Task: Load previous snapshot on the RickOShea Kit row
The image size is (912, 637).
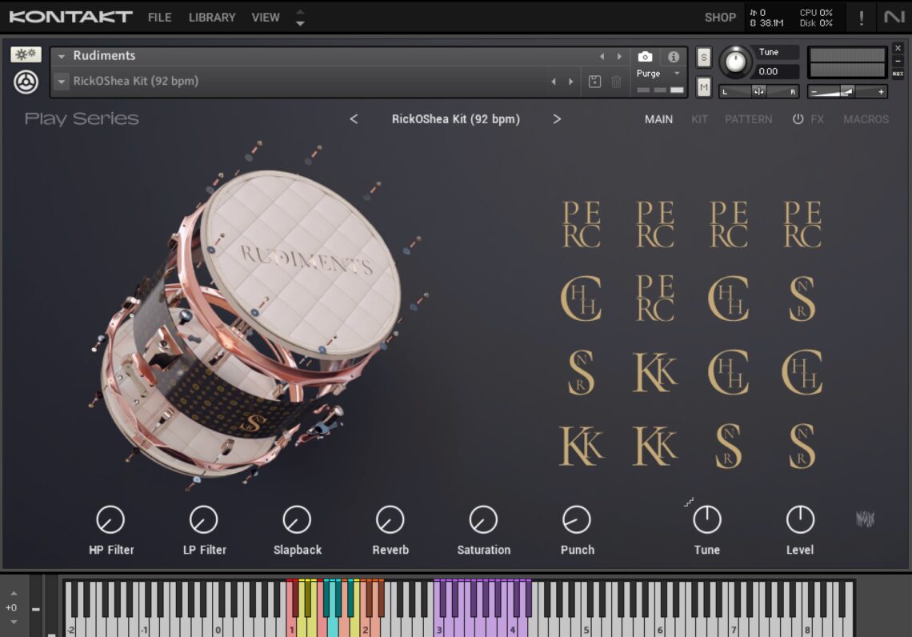Action: [x=554, y=82]
